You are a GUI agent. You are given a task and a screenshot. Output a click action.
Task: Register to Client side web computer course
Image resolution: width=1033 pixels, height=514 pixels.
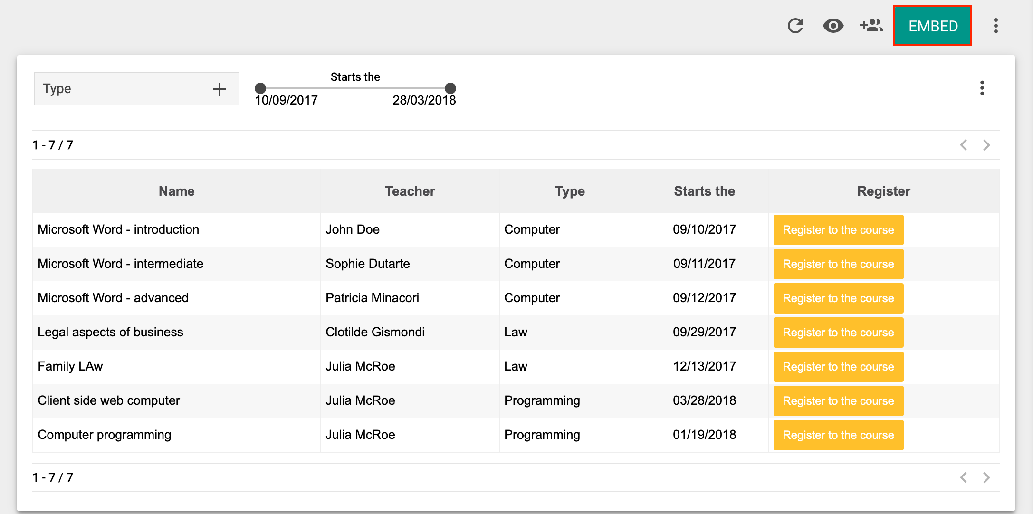click(x=838, y=401)
